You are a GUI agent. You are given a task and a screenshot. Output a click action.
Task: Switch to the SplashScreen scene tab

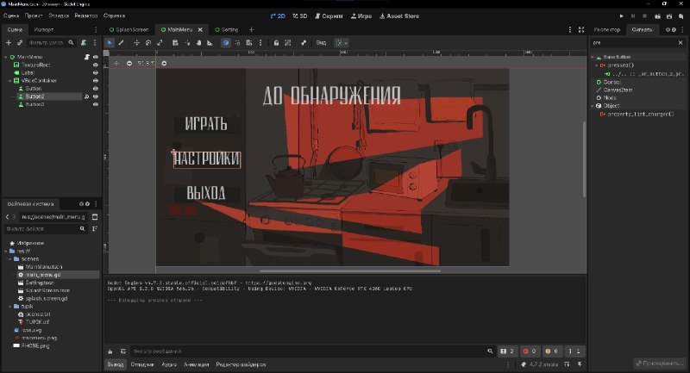point(129,29)
